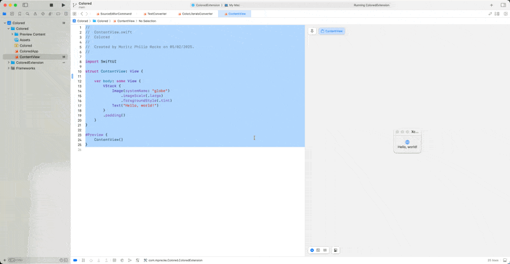Screen dimensions: 510x264
Task: Open the canvas variants grid button
Action: tap(324, 250)
